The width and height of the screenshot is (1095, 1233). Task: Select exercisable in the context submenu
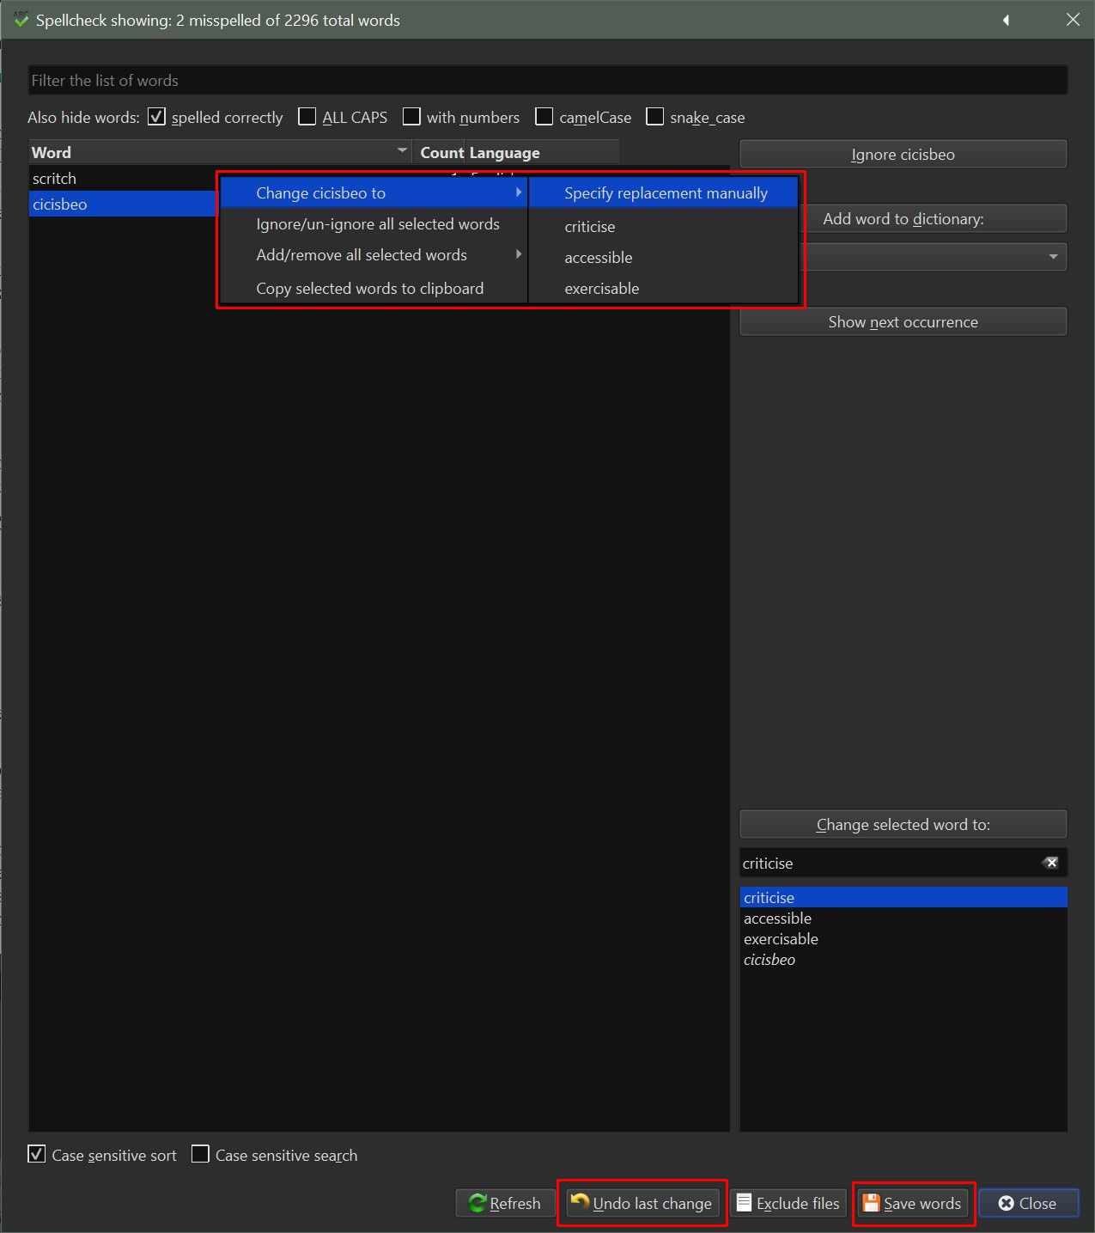tap(665, 289)
